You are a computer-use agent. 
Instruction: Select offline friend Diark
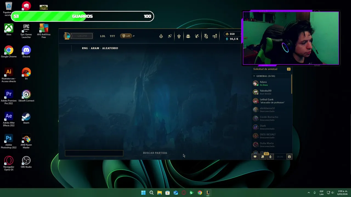[x=271, y=127]
